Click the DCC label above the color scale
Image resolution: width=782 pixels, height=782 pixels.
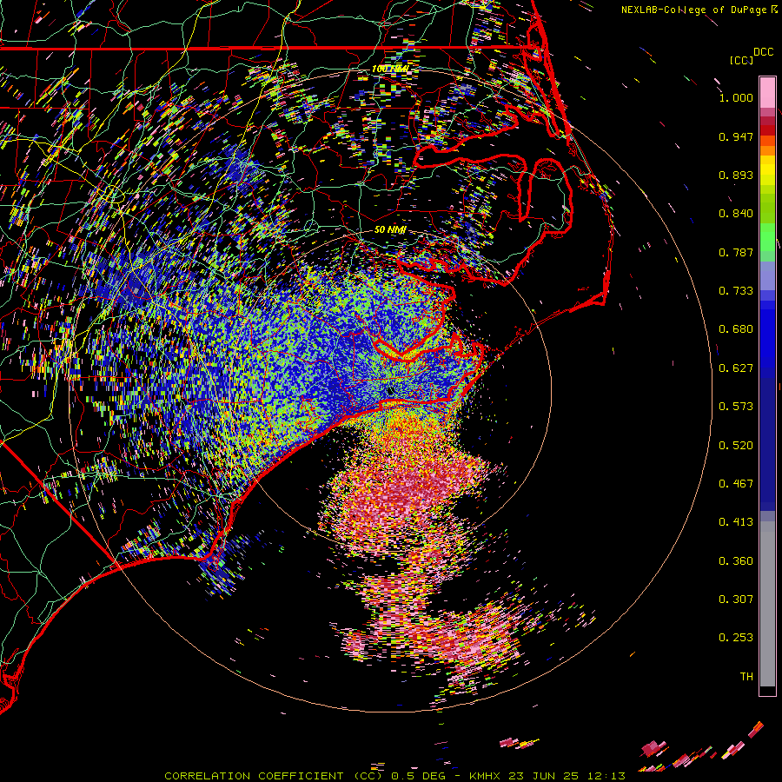(763, 51)
